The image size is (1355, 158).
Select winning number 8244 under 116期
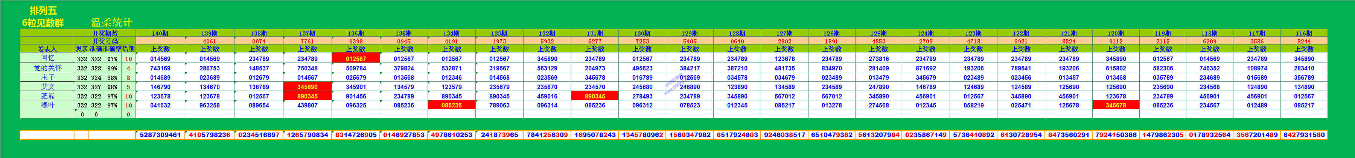[x=1304, y=41]
